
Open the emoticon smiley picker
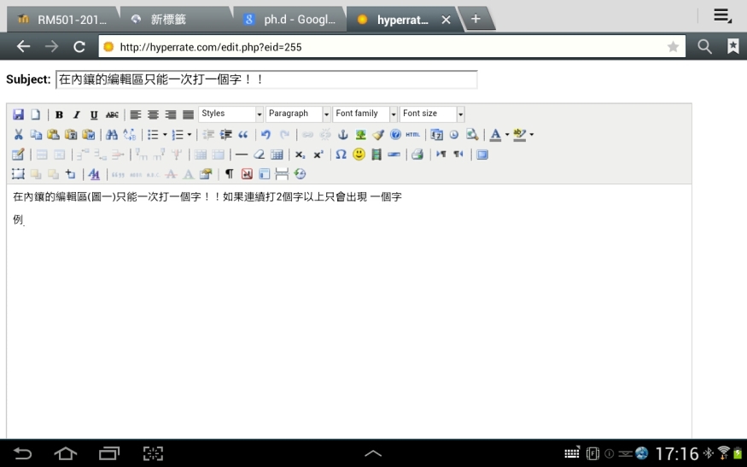(x=359, y=155)
